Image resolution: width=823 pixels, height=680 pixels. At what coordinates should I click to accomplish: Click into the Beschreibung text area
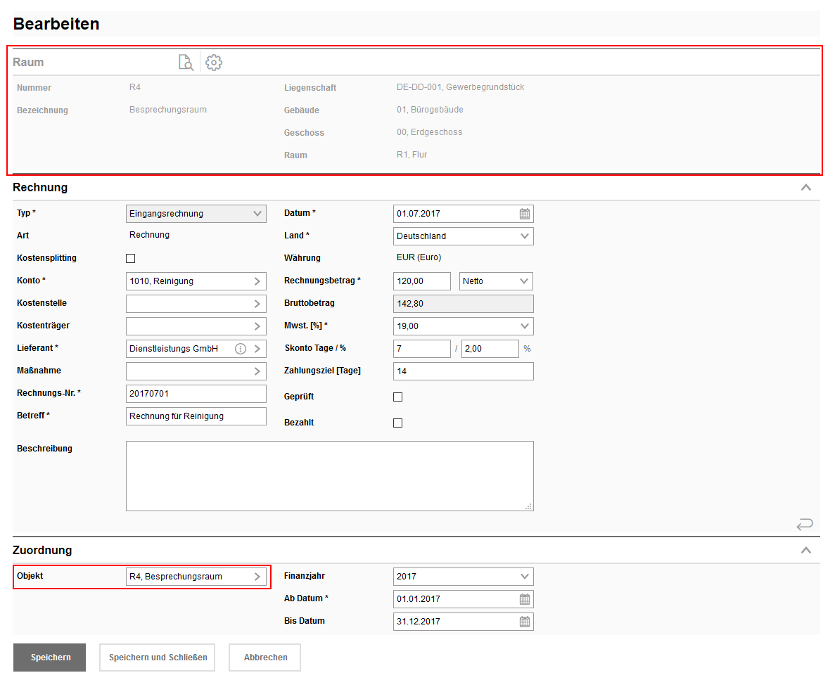coord(329,476)
